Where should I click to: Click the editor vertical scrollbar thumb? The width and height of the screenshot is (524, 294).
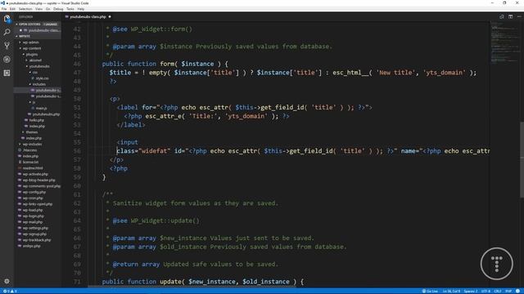click(x=522, y=160)
